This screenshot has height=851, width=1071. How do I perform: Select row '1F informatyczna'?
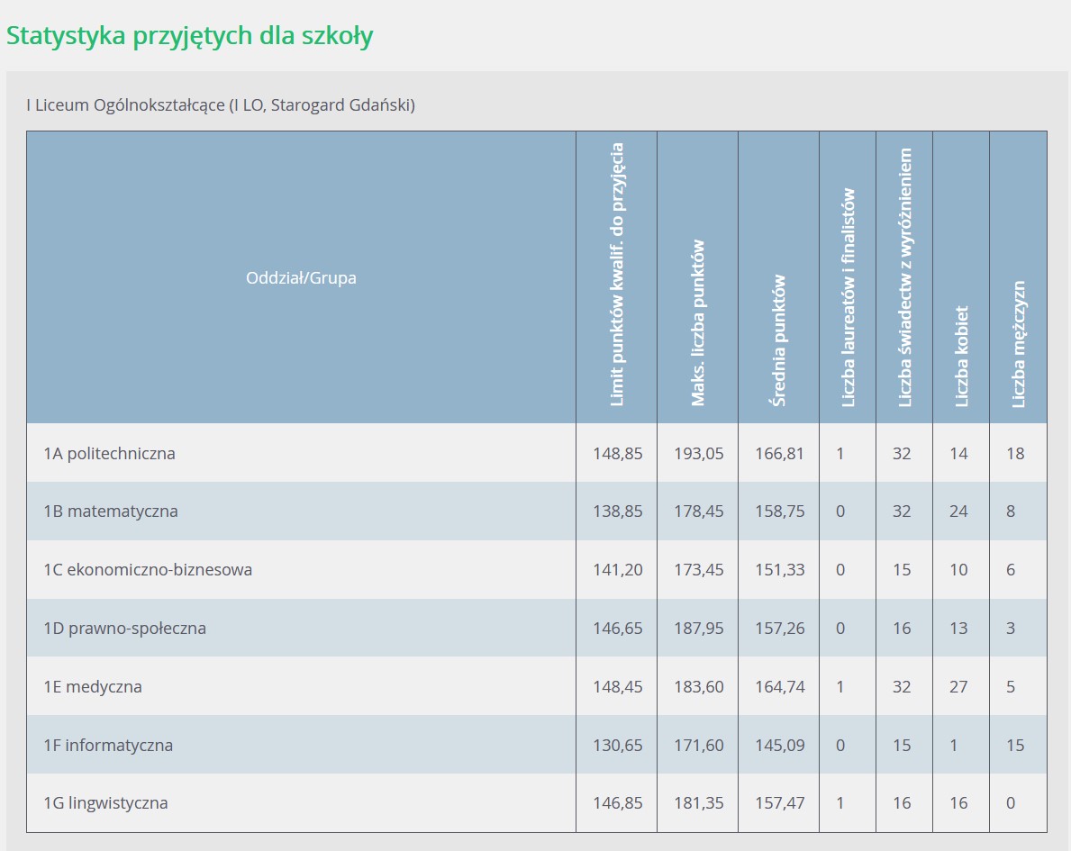click(x=536, y=745)
